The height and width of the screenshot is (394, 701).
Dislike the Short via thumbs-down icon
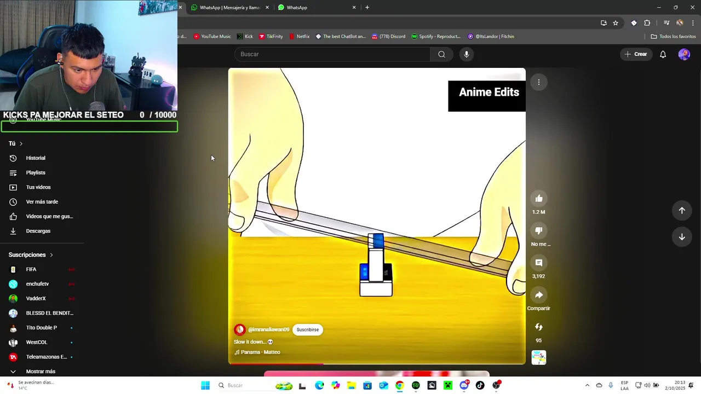[x=539, y=231]
